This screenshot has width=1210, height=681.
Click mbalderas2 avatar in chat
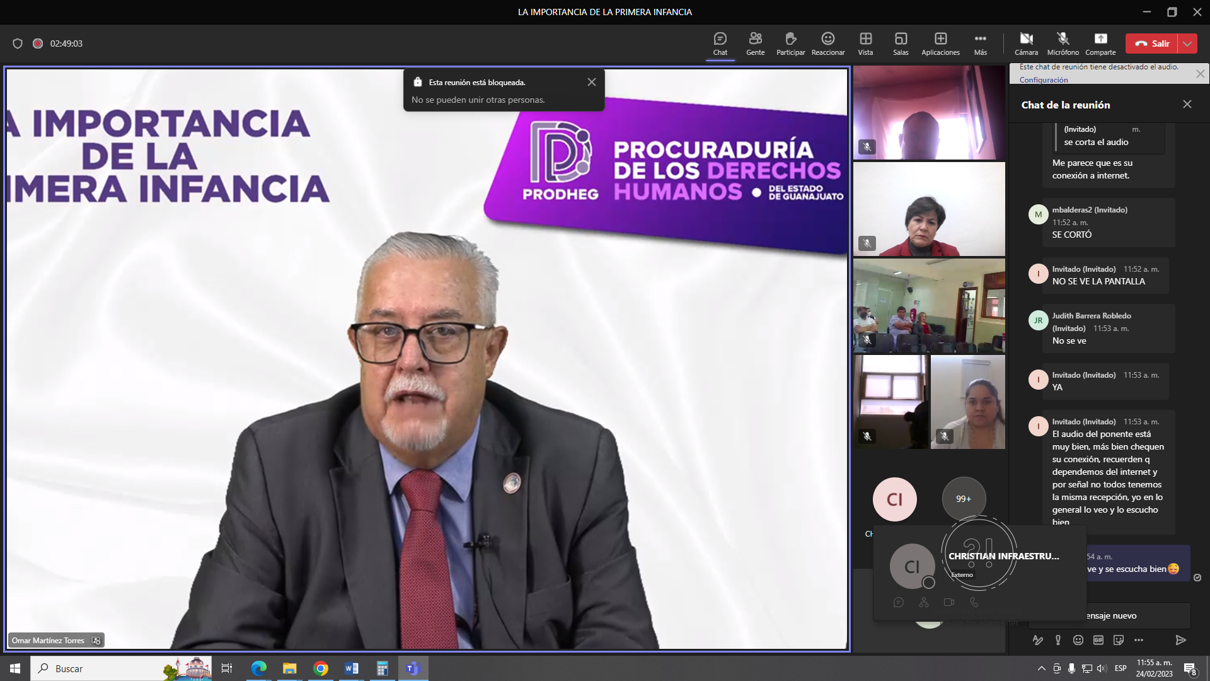(1038, 214)
